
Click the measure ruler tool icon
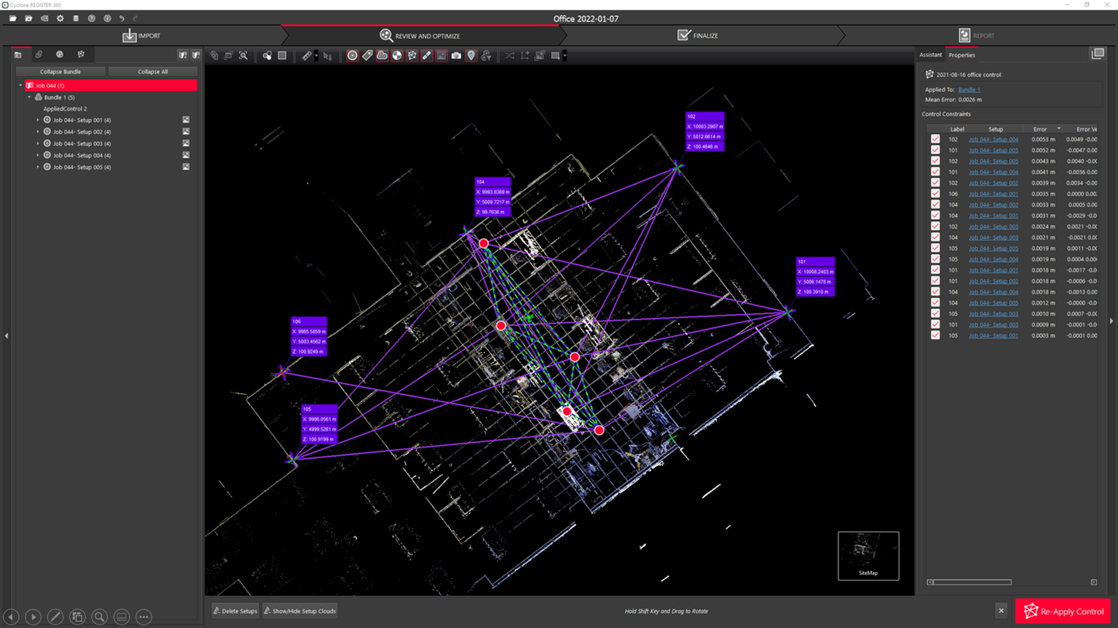click(x=307, y=56)
